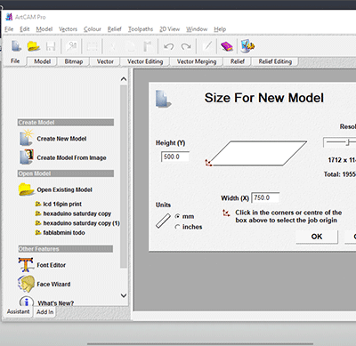Select the inches units radio button
356x346 pixels.
(x=177, y=227)
